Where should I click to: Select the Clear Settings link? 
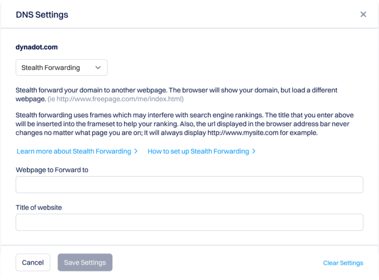click(x=343, y=263)
